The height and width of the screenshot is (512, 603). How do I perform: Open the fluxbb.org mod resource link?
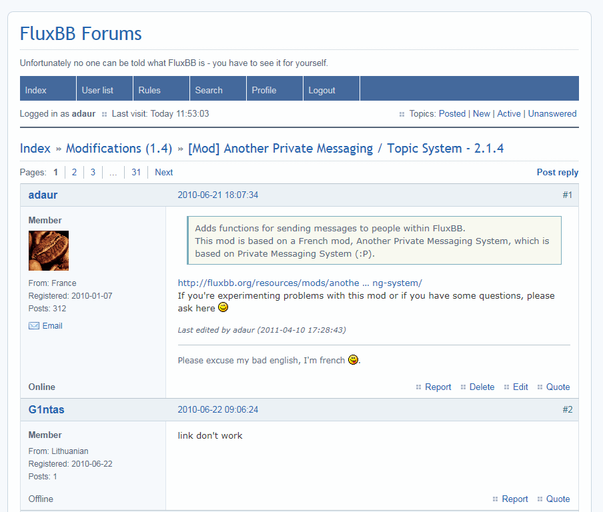pyautogui.click(x=299, y=283)
